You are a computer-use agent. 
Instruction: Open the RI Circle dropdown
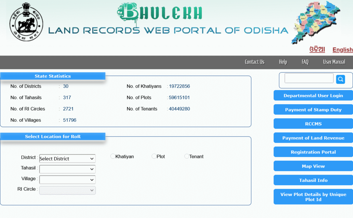67,190
